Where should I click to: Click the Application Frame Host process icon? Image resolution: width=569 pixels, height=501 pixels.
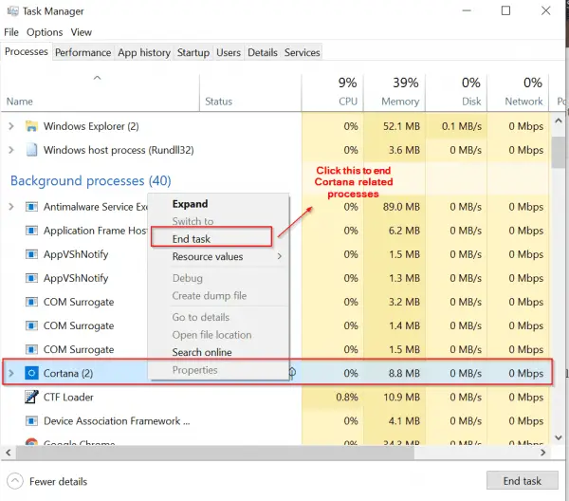pos(31,231)
